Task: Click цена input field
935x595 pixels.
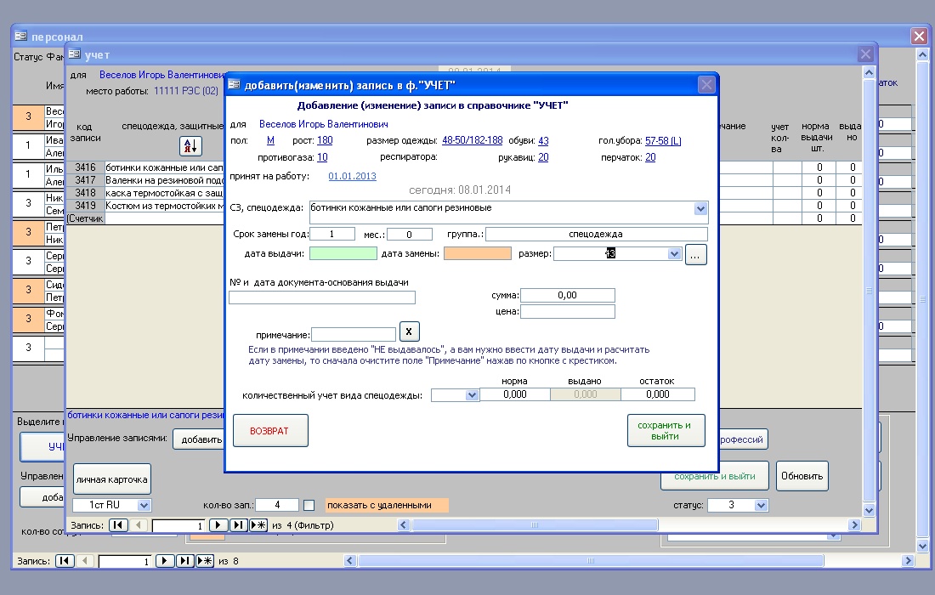Action: point(568,311)
